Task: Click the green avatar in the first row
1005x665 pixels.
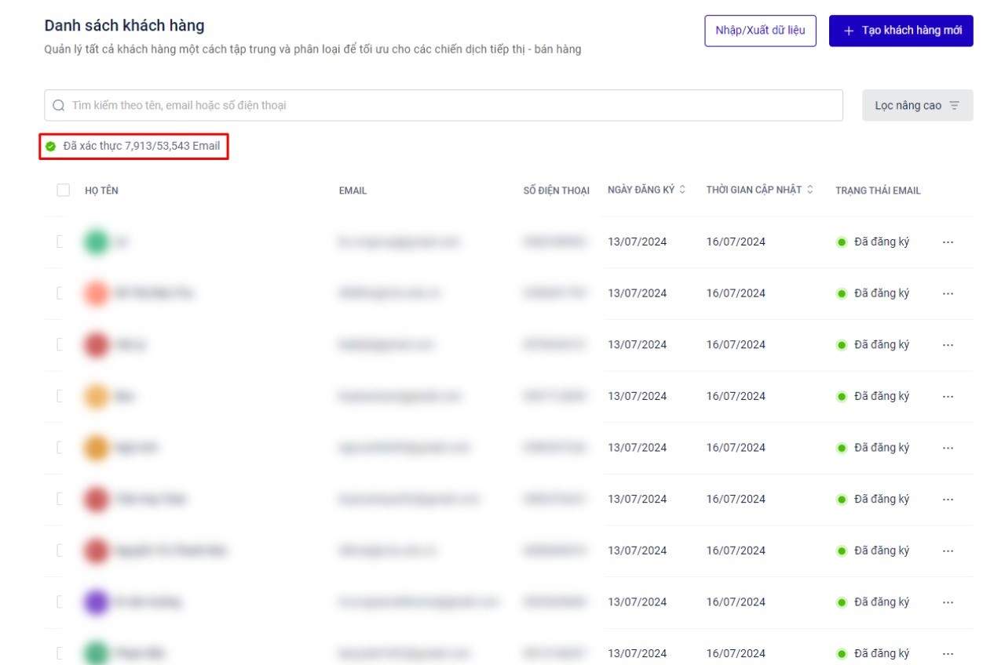Action: 96,242
